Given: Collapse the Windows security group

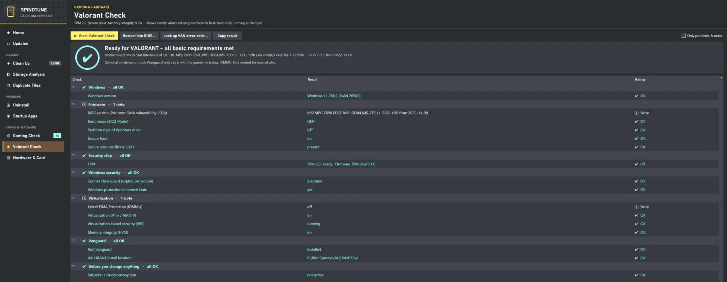Looking at the screenshot, I should pos(73,173).
